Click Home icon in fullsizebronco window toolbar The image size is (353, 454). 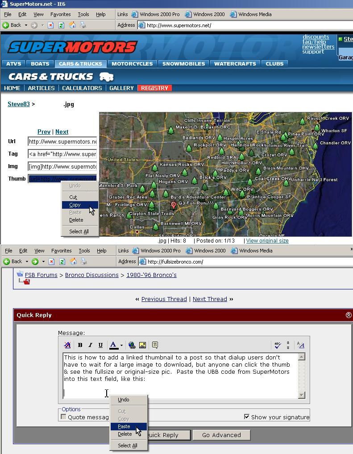pos(73,261)
